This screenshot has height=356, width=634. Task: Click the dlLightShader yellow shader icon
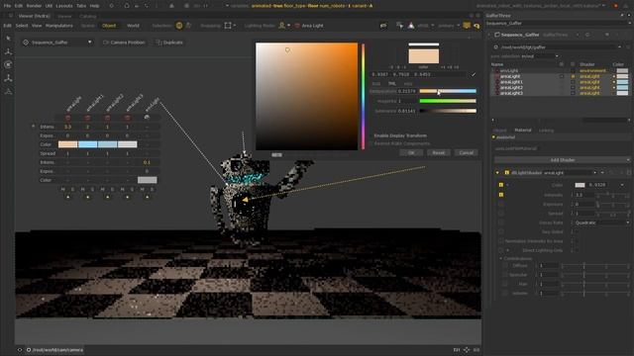tap(506, 173)
